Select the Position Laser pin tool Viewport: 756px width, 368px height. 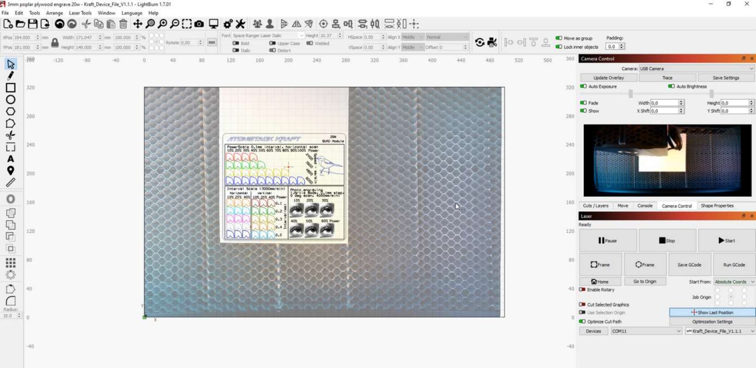10,171
